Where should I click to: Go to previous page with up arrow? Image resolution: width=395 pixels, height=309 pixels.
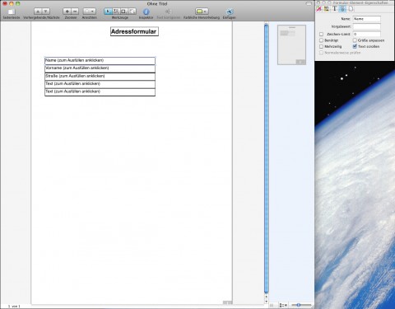pyautogui.click(x=38, y=12)
